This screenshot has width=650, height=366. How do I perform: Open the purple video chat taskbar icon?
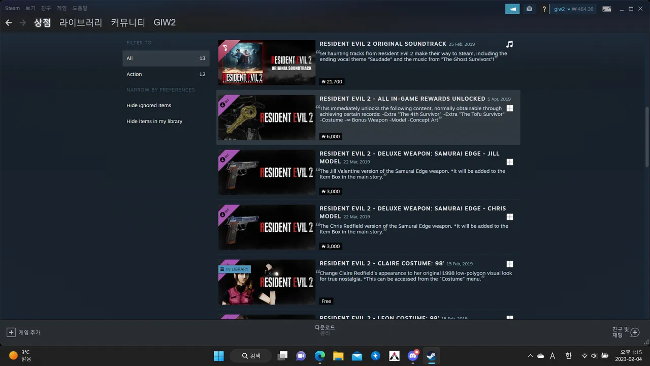(x=301, y=356)
